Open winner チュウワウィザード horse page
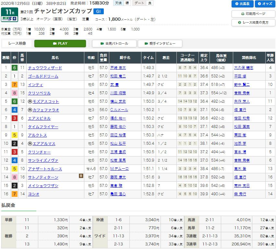276x250 pixels. tap(45, 68)
